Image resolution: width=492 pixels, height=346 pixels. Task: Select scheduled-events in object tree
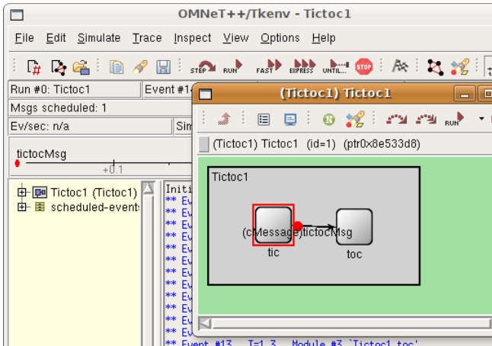[x=94, y=207]
